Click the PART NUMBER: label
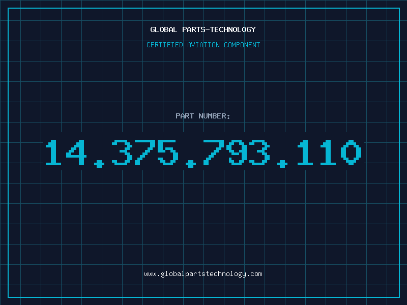407x305 pixels. tap(203, 116)
